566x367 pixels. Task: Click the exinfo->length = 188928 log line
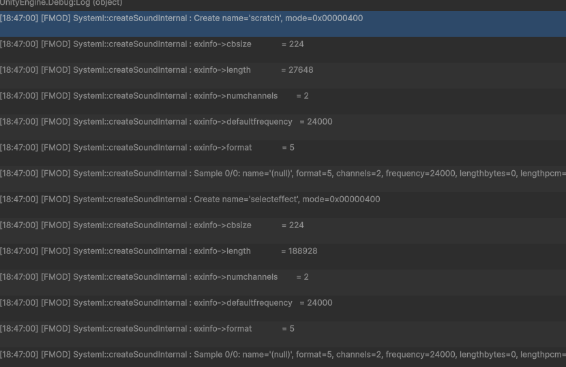click(x=158, y=251)
